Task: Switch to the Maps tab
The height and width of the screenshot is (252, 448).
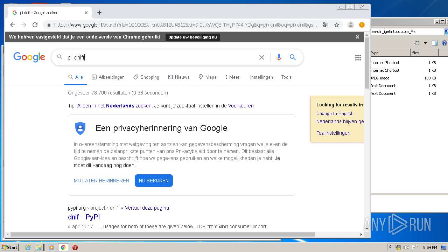Action: click(208, 77)
